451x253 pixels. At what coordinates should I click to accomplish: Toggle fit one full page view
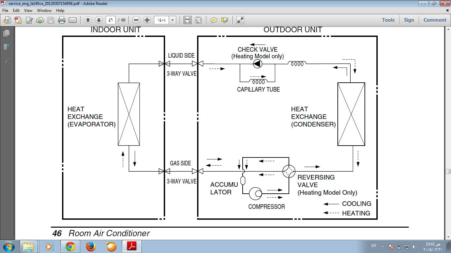[198, 20]
